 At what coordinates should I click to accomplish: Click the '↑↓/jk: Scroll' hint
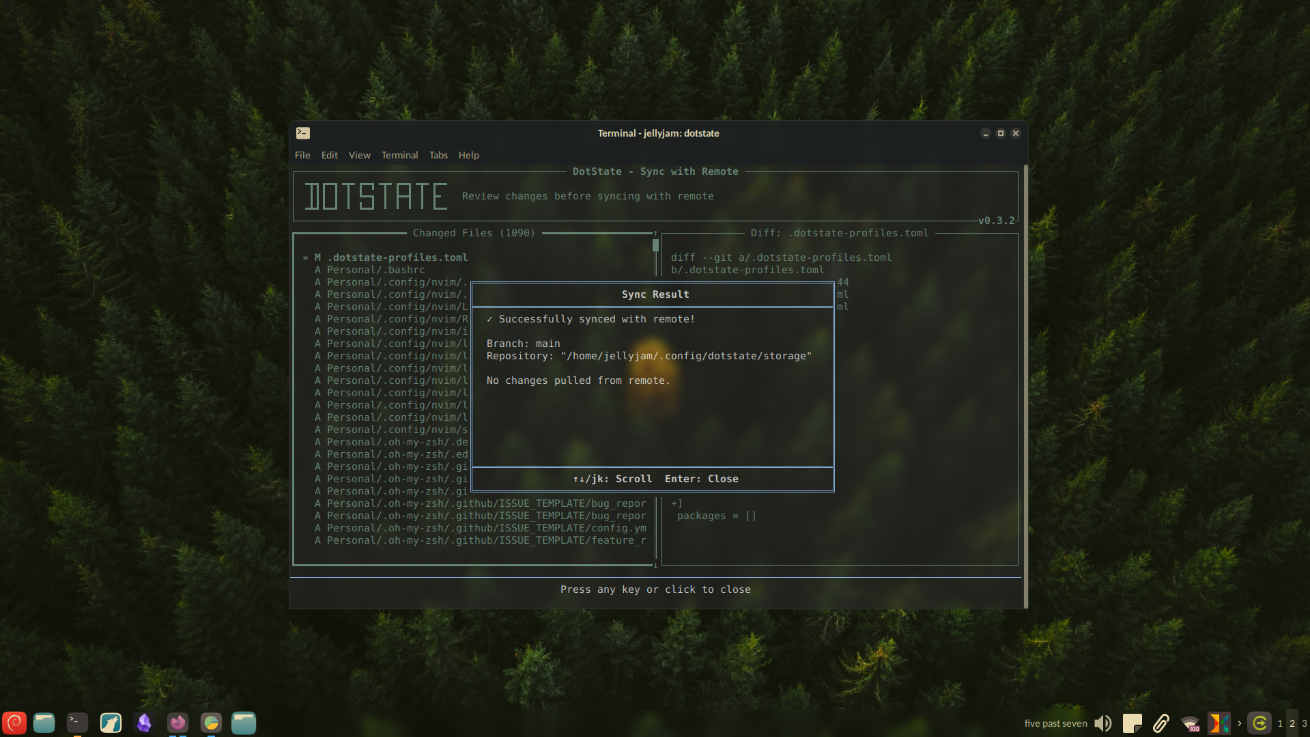point(612,479)
